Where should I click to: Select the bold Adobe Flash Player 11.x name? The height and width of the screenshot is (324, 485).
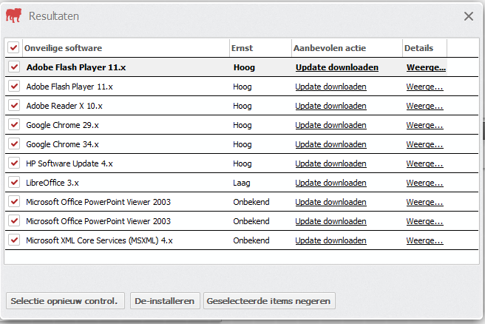(x=76, y=67)
